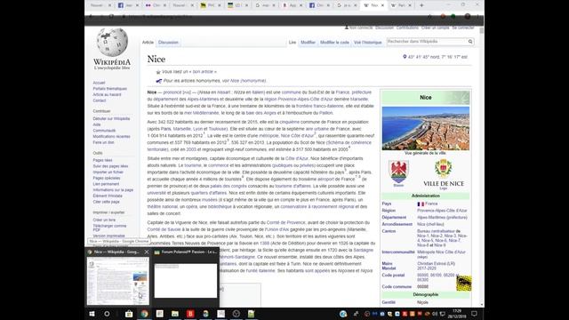Click the Contributions link at top

[407, 28]
